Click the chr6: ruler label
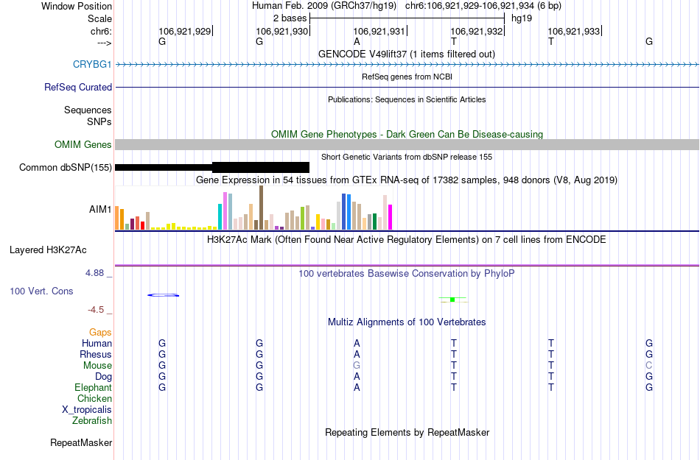The width and height of the screenshot is (700, 460). pyautogui.click(x=101, y=31)
